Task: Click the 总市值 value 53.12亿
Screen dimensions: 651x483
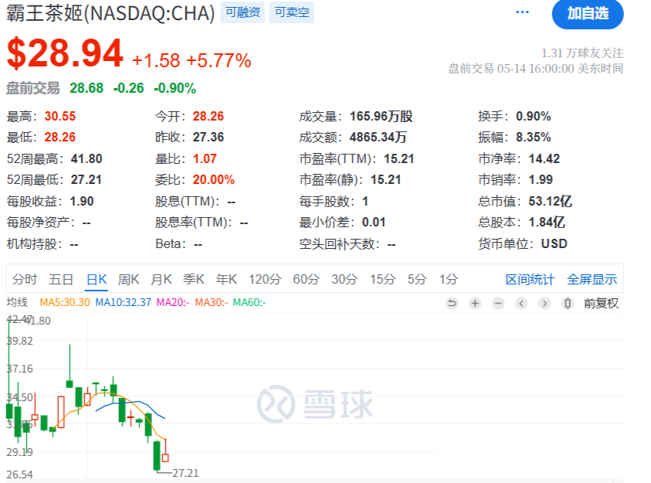Action: (550, 201)
